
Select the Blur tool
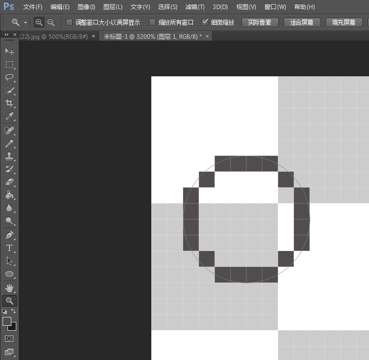pos(9,208)
